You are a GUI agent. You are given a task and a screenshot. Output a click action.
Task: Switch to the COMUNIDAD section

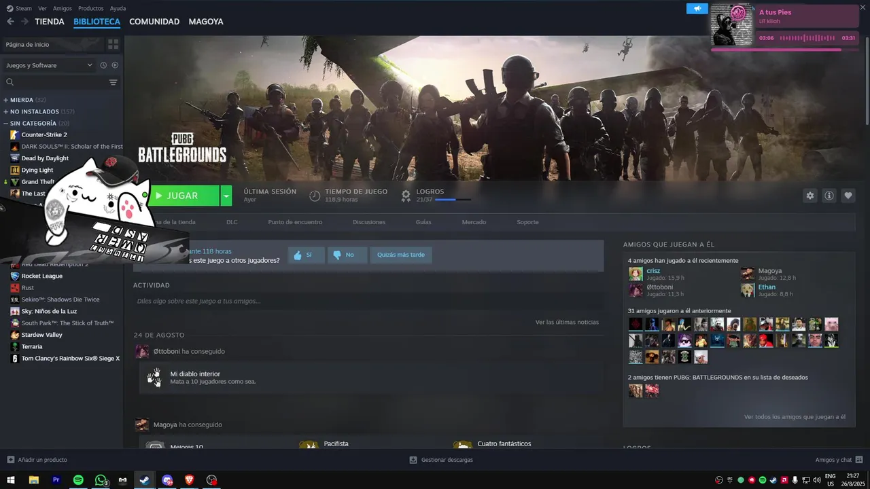154,22
